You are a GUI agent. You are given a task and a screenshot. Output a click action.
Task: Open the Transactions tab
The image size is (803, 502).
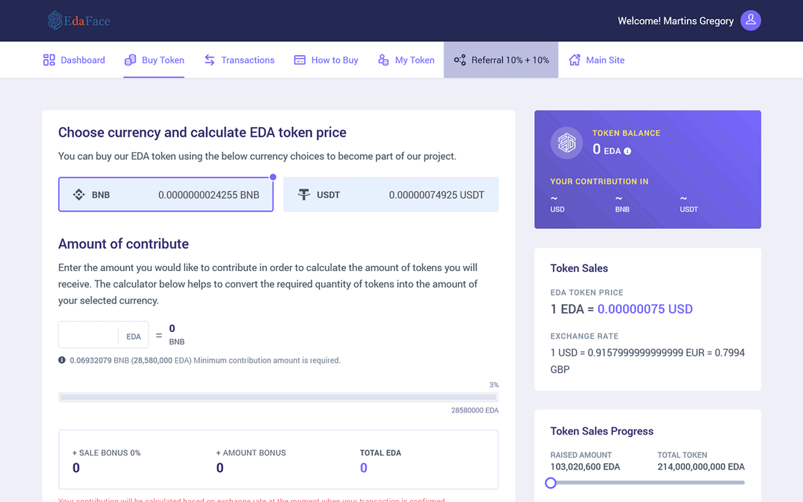[x=247, y=60]
